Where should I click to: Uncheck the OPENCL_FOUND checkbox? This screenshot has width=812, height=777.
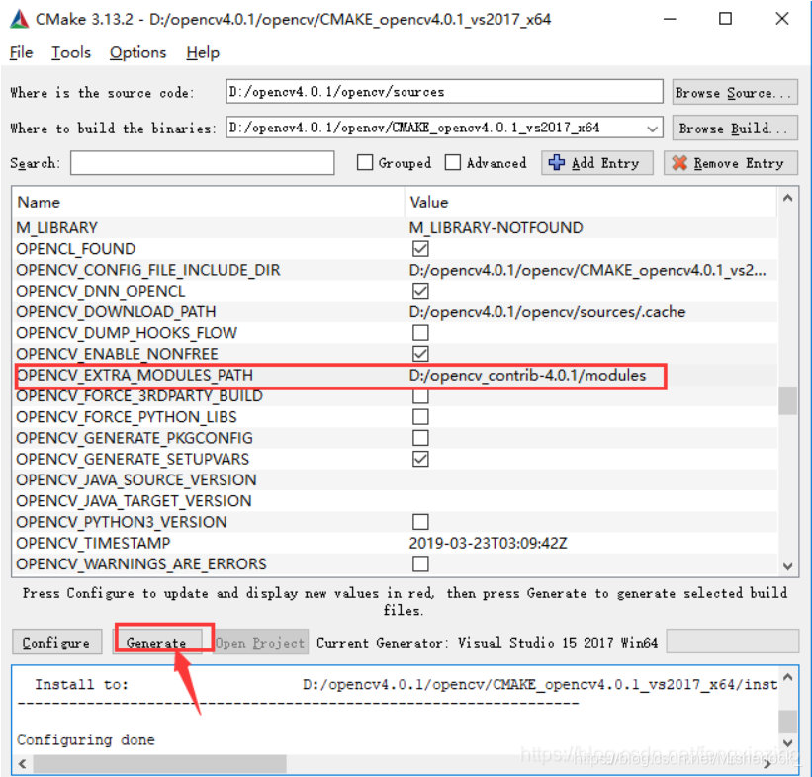[x=420, y=249]
